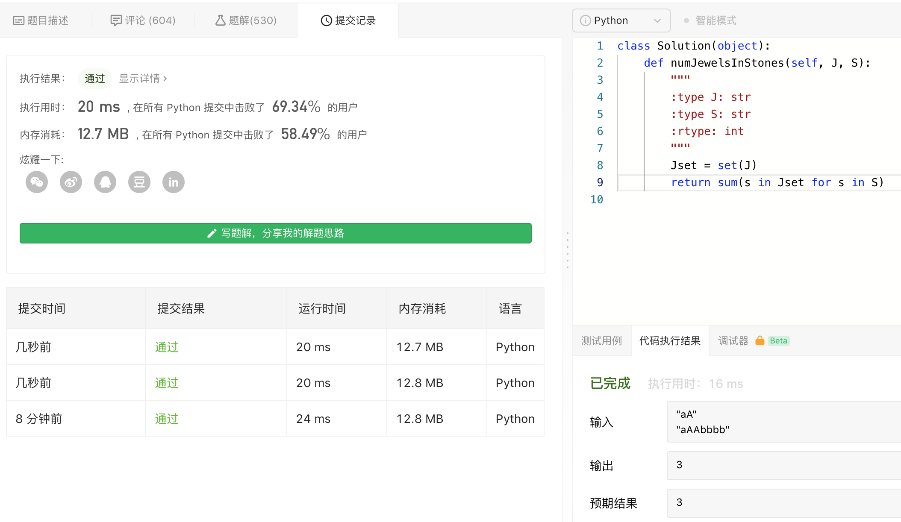The image size is (901, 522).
Task: Click the info icon beside Python
Action: pyautogui.click(x=585, y=21)
